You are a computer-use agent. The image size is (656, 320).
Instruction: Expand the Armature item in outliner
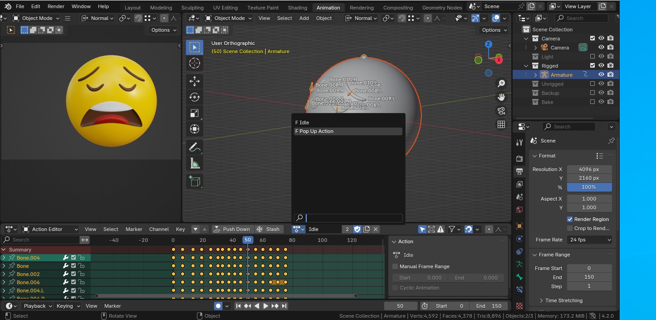click(x=535, y=75)
